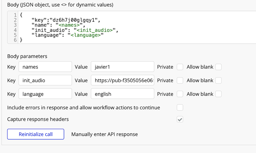Open Manually enter API response
256x153 pixels.
point(104,134)
